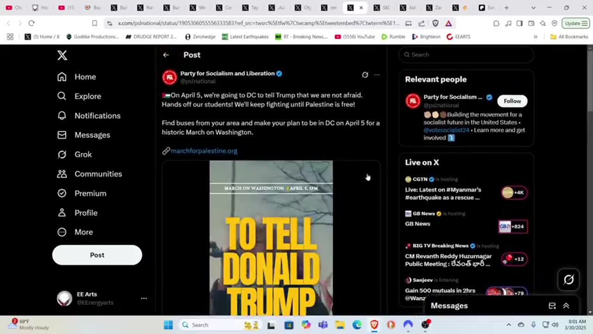Open EE Arts account options dots

(144, 298)
